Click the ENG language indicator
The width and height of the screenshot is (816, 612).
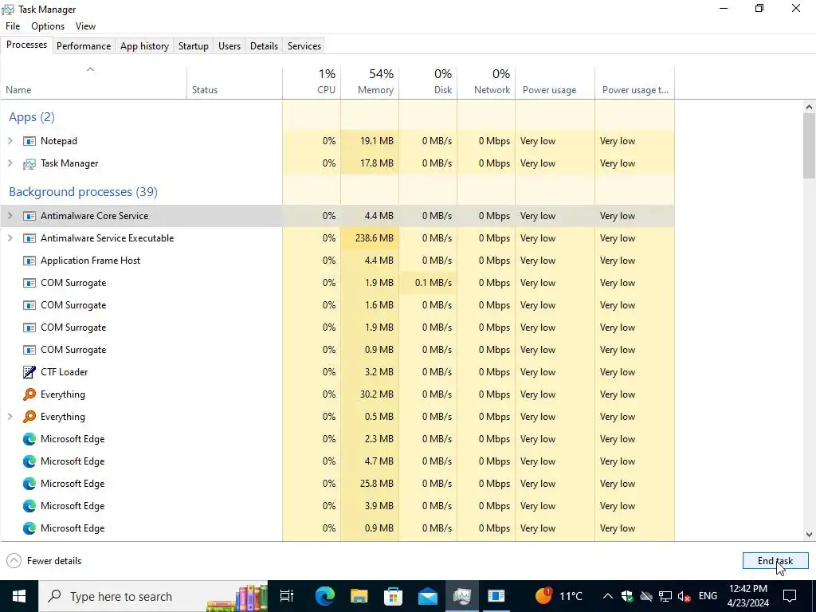point(708,596)
